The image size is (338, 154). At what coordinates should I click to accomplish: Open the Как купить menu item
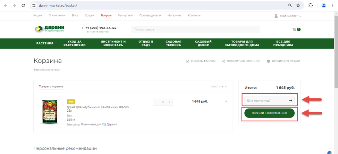(126, 16)
